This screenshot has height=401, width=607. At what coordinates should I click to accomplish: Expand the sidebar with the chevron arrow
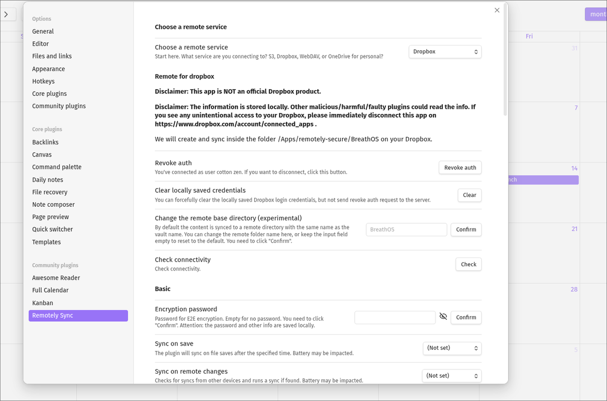coord(7,15)
